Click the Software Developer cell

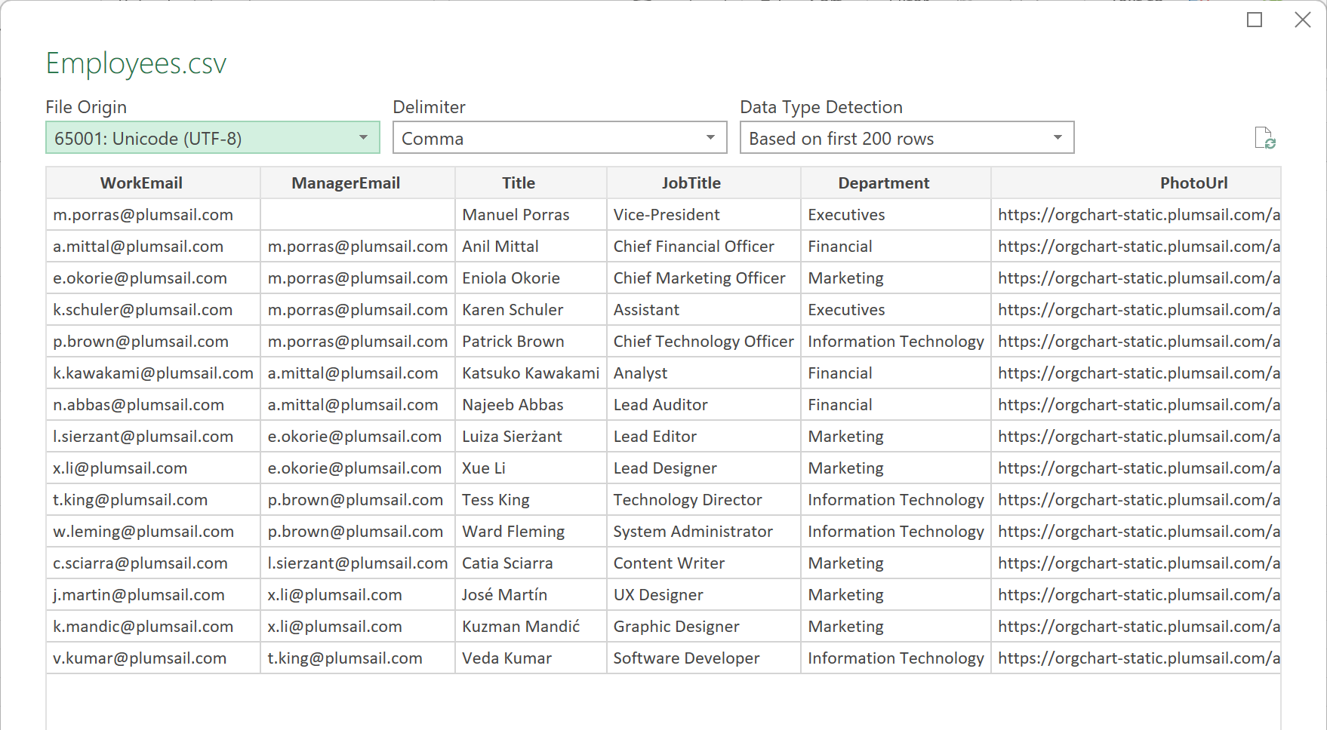tap(704, 658)
